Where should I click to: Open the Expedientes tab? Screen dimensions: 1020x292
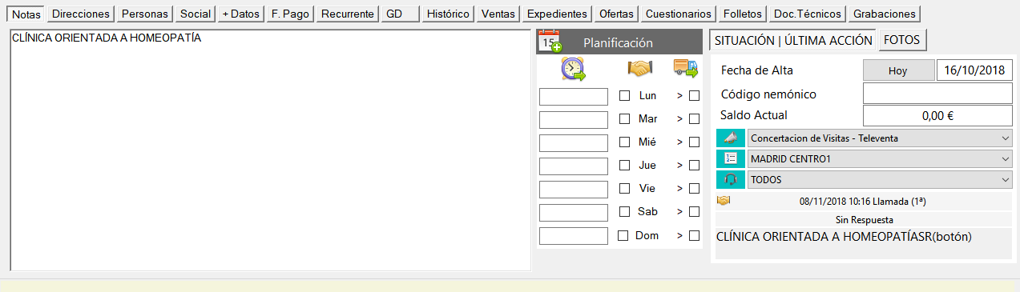tap(557, 14)
